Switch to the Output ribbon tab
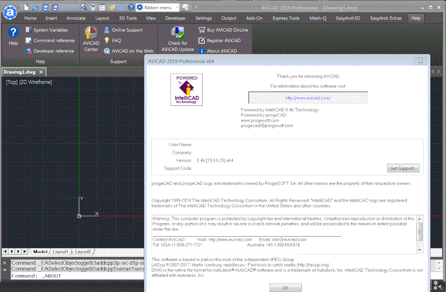The height and width of the screenshot is (292, 446). tap(229, 18)
